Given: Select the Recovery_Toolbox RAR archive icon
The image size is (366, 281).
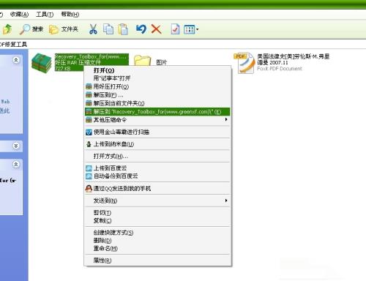Looking at the screenshot, I should tap(42, 64).
